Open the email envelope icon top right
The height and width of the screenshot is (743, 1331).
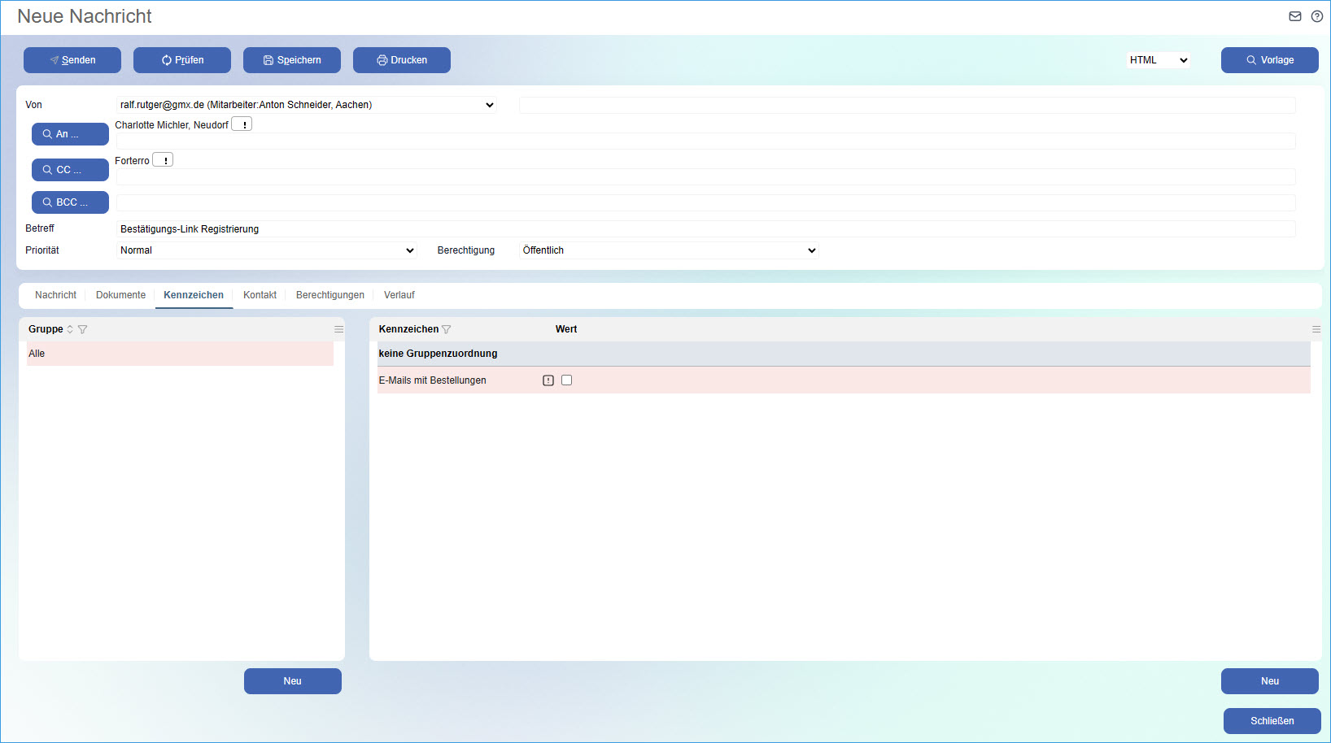(1294, 15)
